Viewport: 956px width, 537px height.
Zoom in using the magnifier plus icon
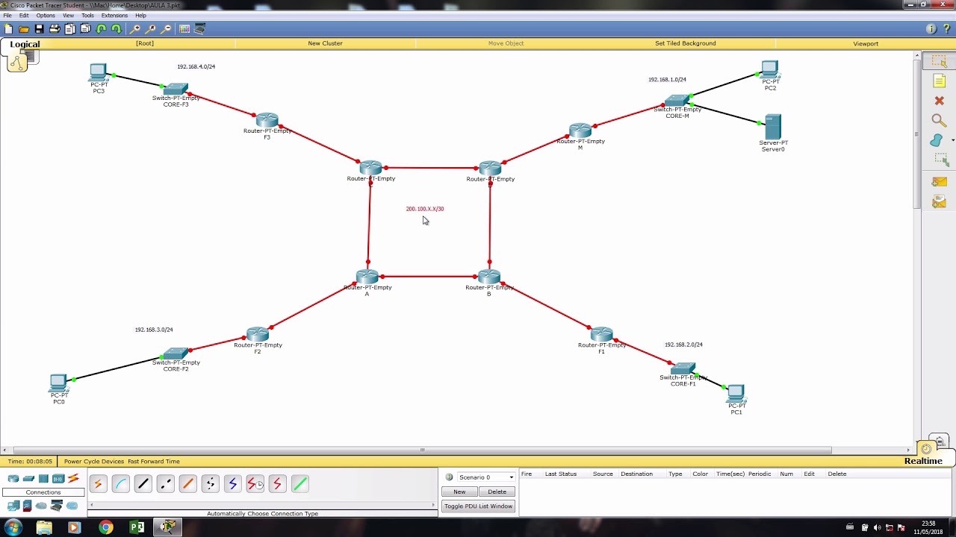(135, 29)
